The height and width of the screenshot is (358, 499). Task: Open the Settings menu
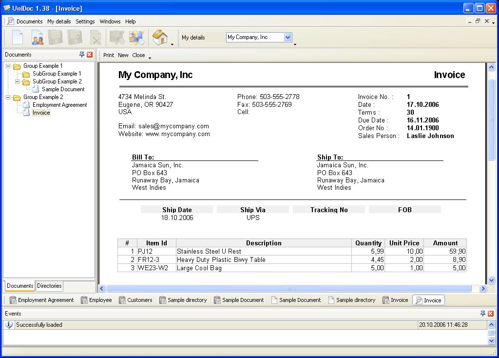(x=85, y=21)
